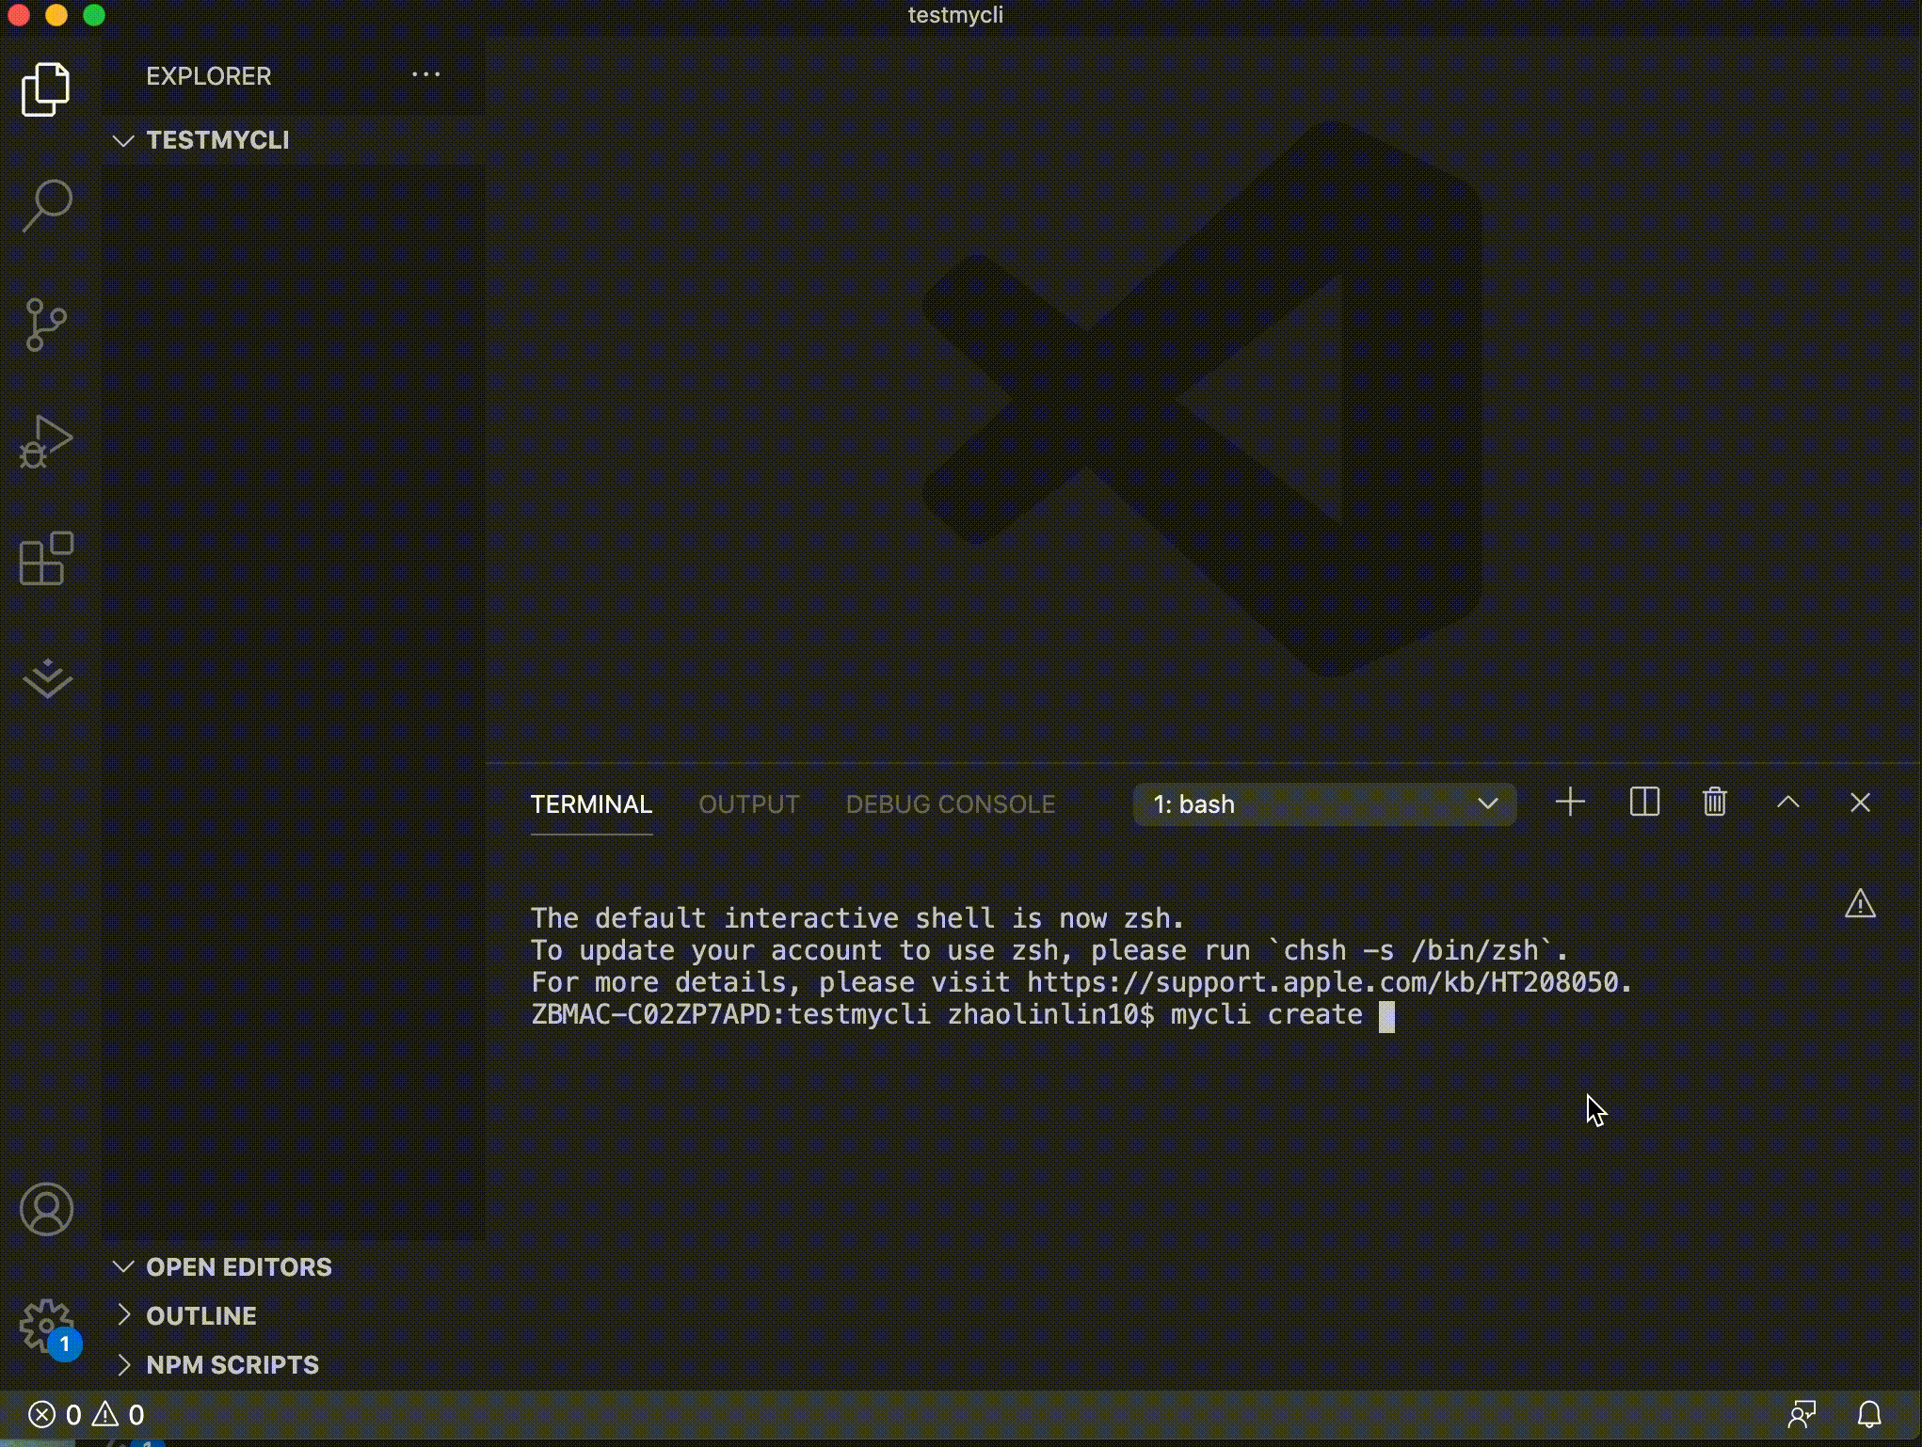Expand the OUTLINE section
Image resolution: width=1922 pixels, height=1447 pixels.
pyautogui.click(x=294, y=1315)
